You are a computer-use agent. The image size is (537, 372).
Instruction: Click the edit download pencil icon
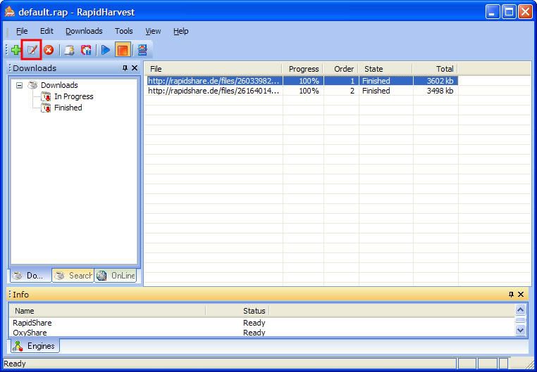pyautogui.click(x=31, y=50)
